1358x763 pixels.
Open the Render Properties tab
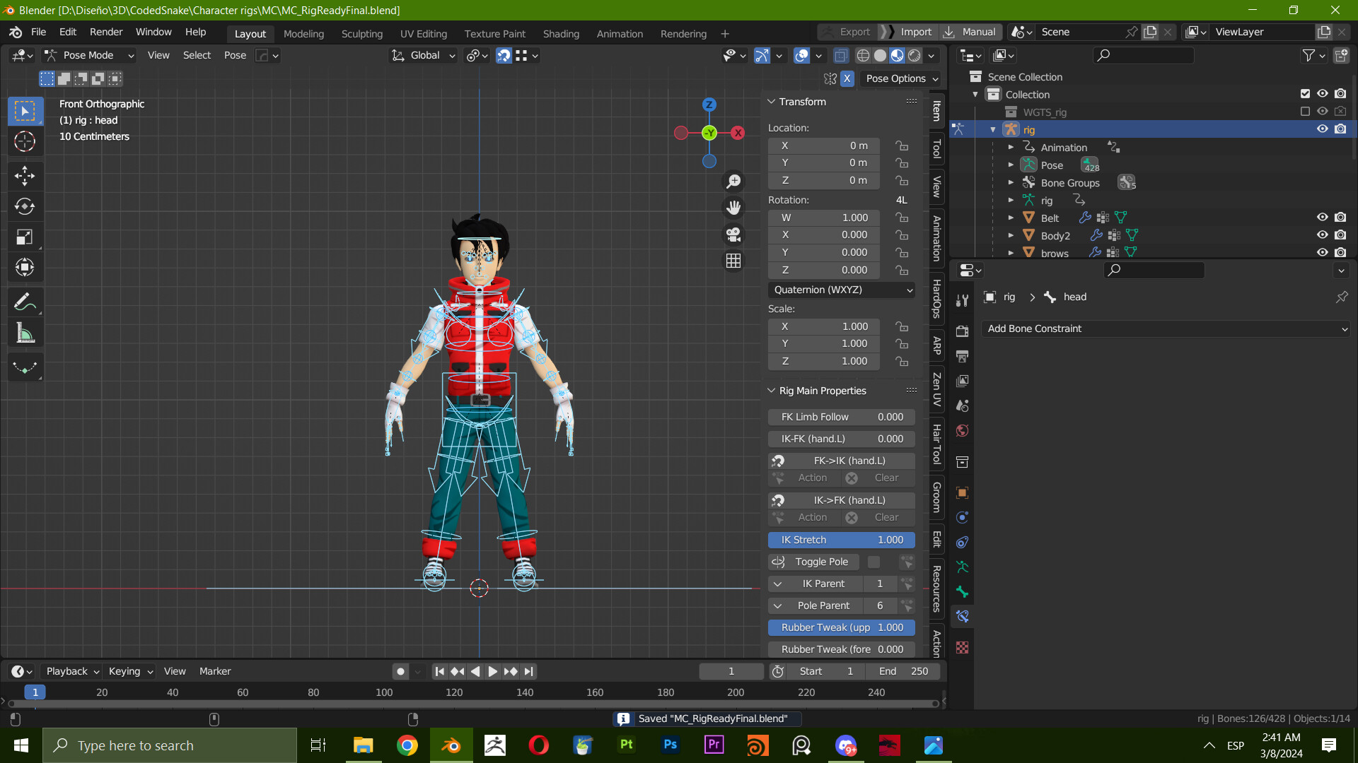pyautogui.click(x=962, y=331)
